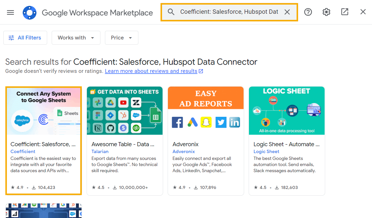Click the Adveronix app title
The height and width of the screenshot is (218, 372).
click(185, 144)
